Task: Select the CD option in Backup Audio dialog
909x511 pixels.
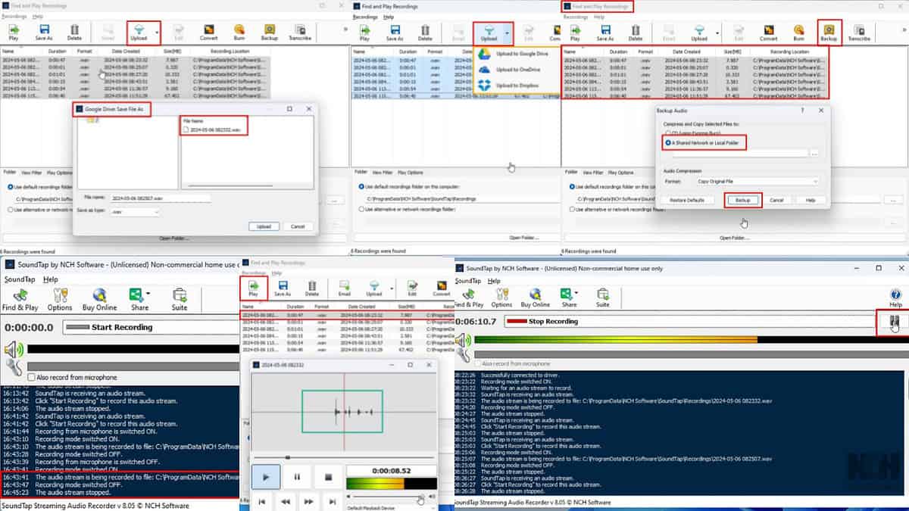Action: tap(667, 131)
